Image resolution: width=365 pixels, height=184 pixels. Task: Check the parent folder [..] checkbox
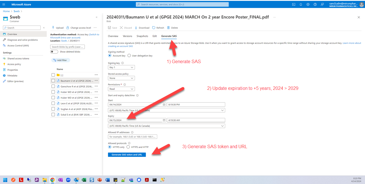[53, 75]
